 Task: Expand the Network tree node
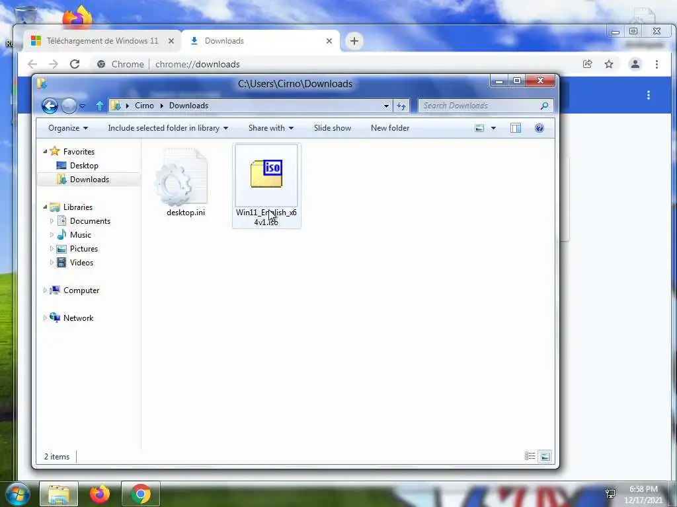(x=45, y=318)
